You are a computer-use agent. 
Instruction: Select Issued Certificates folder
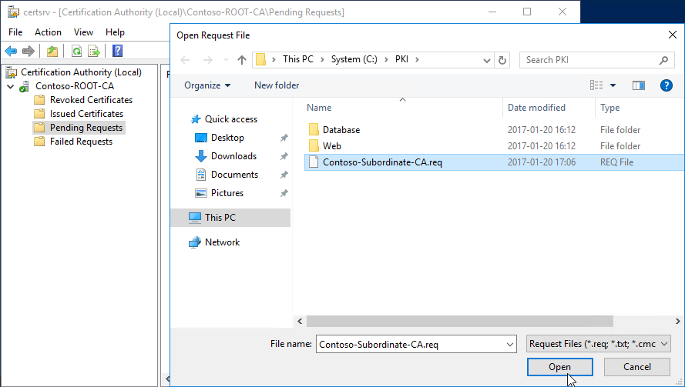86,114
